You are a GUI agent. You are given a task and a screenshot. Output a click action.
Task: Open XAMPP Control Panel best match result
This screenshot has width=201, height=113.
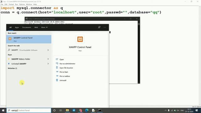[29, 39]
